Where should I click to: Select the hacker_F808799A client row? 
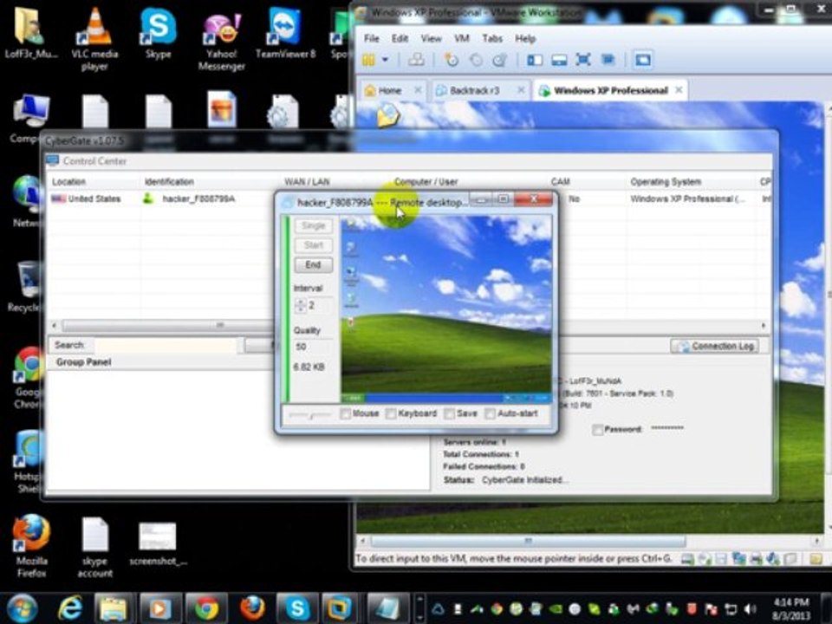point(410,199)
